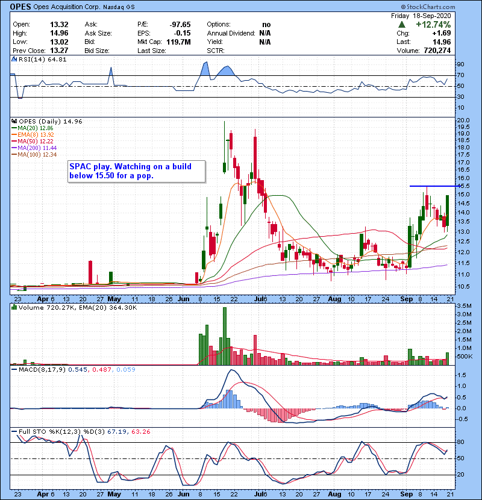
Task: Click the Yield N/A value
Action: (265, 42)
